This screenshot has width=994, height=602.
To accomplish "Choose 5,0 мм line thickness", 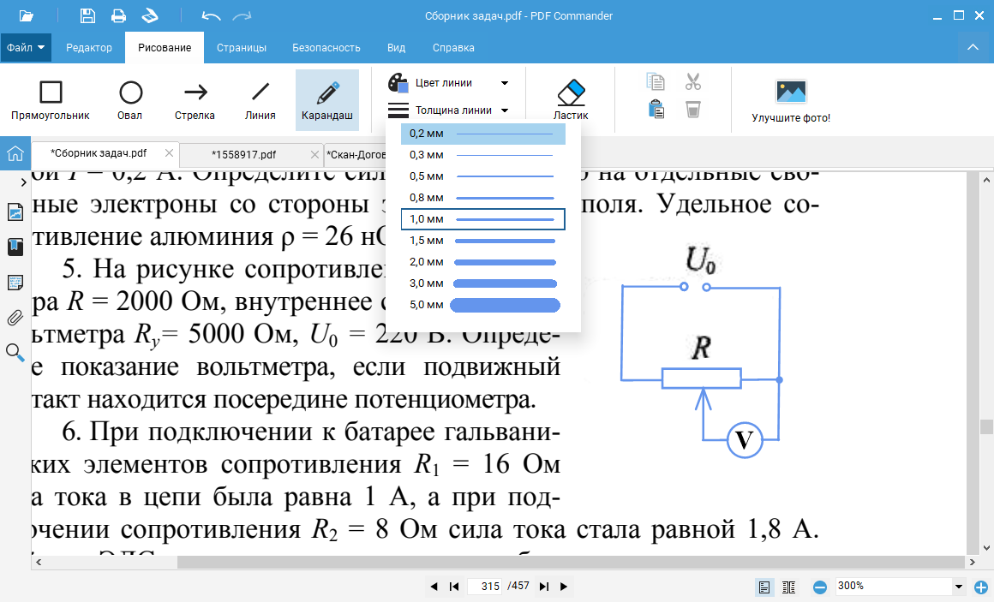I will pos(483,305).
